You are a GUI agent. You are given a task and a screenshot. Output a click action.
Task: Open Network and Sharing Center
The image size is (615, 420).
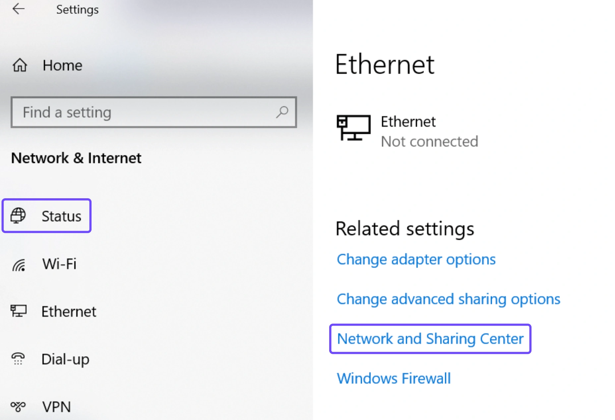pyautogui.click(x=430, y=339)
